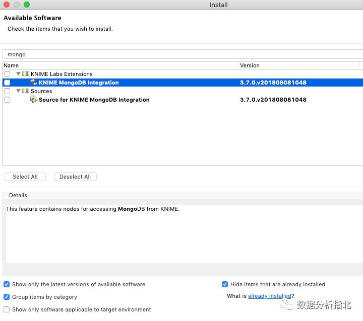Click the Source for KNIME MongoDB Integration icon
This screenshot has width=363, height=321.
coord(34,100)
